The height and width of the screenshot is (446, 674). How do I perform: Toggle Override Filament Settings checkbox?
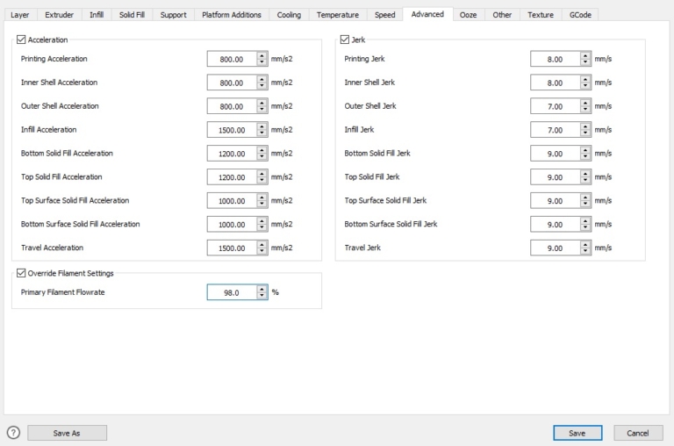(x=22, y=273)
